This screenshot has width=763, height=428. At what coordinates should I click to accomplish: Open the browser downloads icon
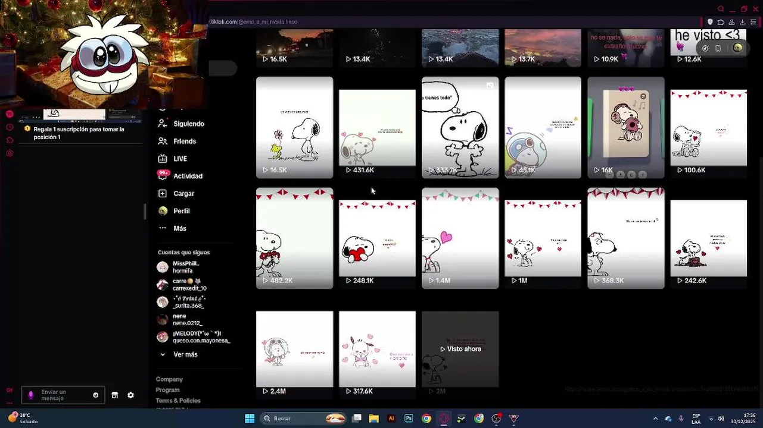[742, 22]
